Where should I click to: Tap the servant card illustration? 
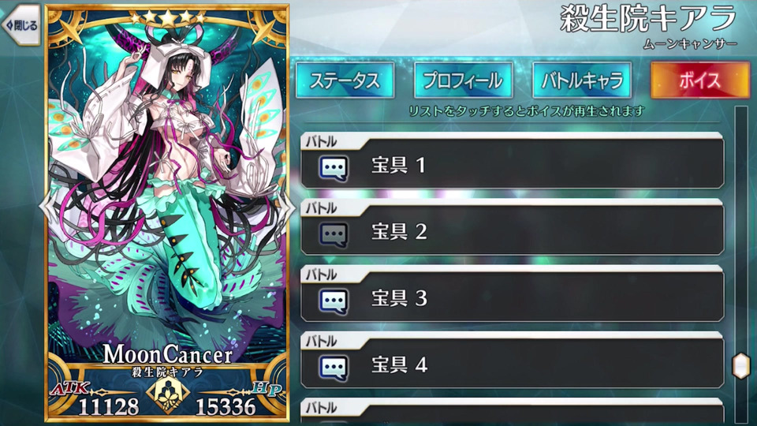pyautogui.click(x=167, y=193)
